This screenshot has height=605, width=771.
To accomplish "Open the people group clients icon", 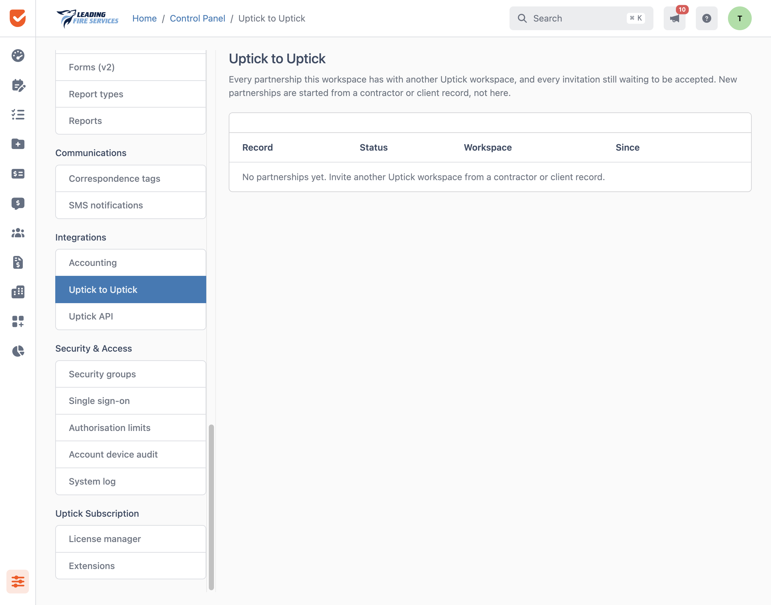I will click(x=18, y=233).
